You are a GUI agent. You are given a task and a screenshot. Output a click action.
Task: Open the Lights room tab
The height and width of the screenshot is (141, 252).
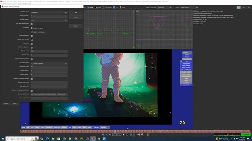pos(122,7)
